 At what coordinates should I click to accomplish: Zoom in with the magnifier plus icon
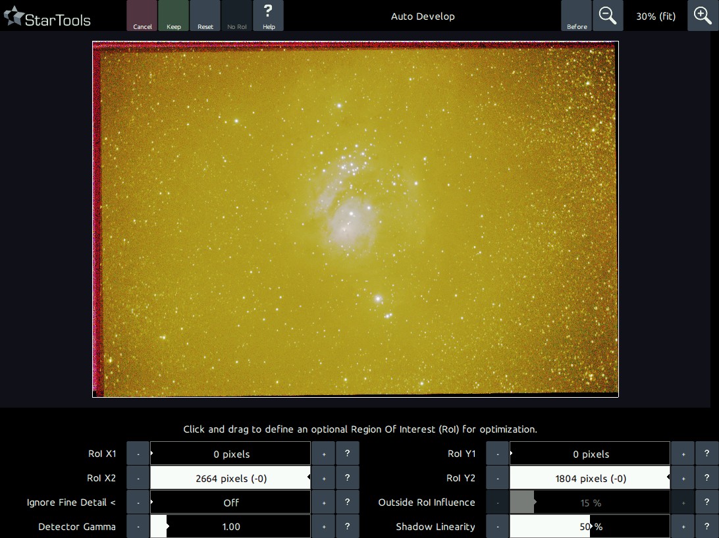coord(703,16)
